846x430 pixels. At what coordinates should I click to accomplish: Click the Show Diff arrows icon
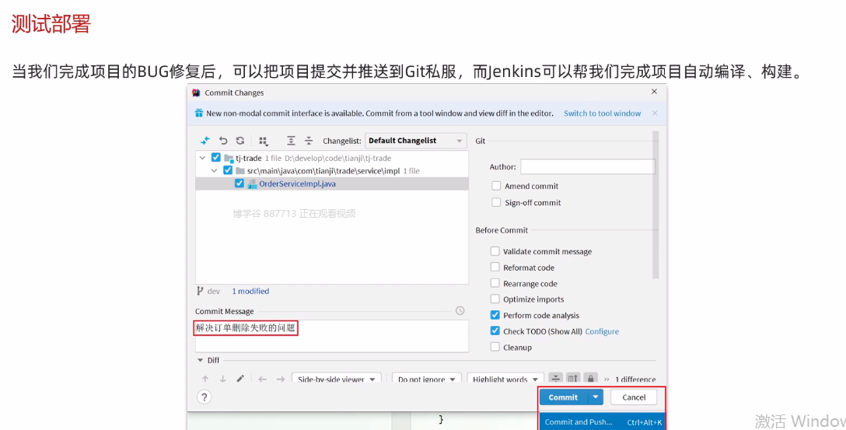(205, 141)
